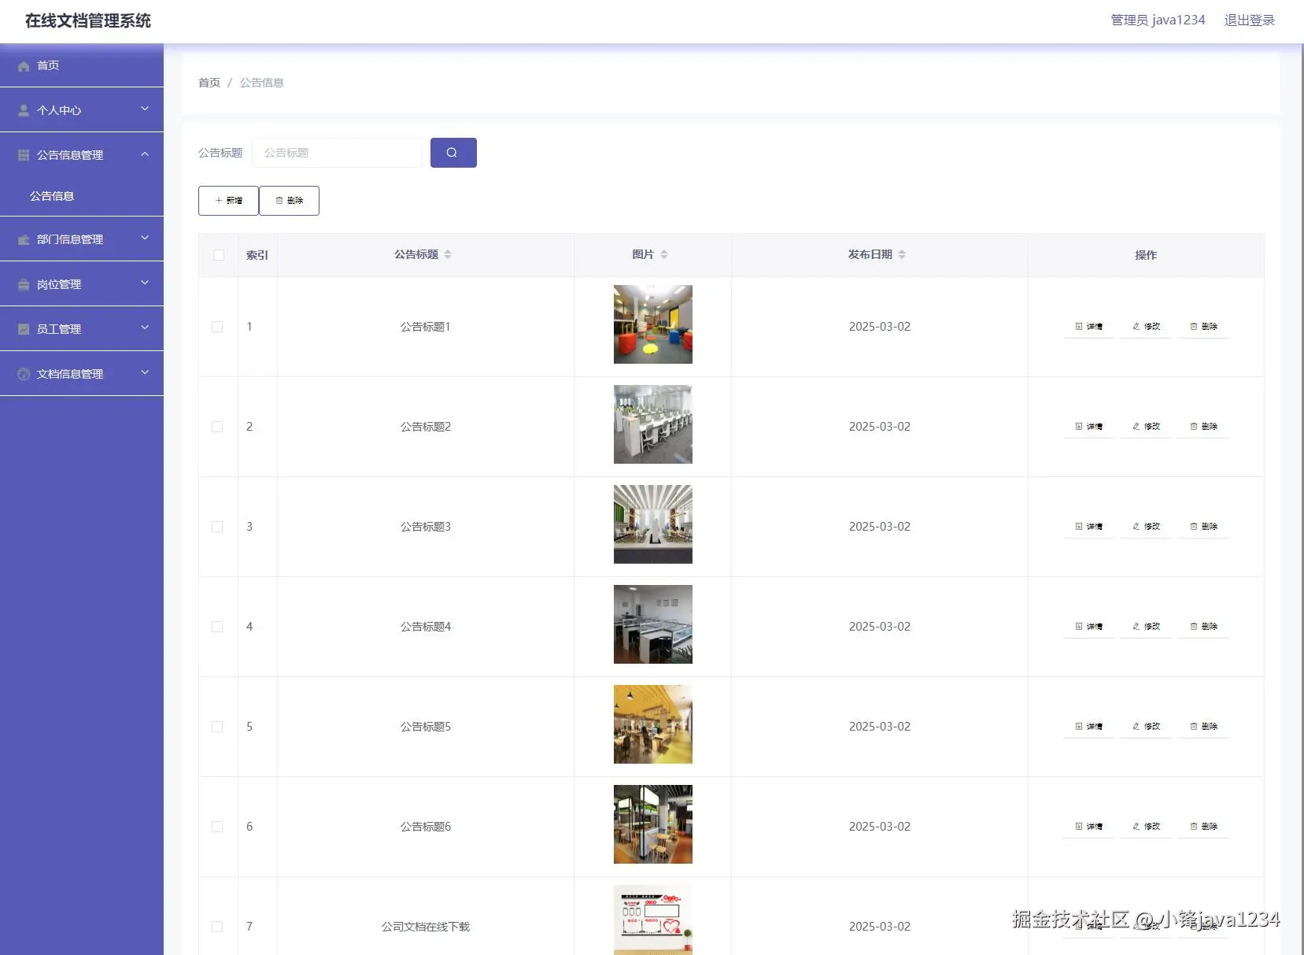Click the 公司文档在线下载 title cell
This screenshot has width=1304, height=955.
point(426,927)
